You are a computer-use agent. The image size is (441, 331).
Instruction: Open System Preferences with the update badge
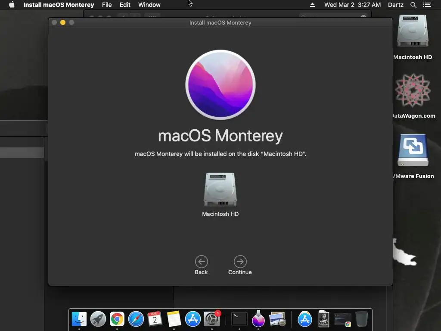click(211, 319)
